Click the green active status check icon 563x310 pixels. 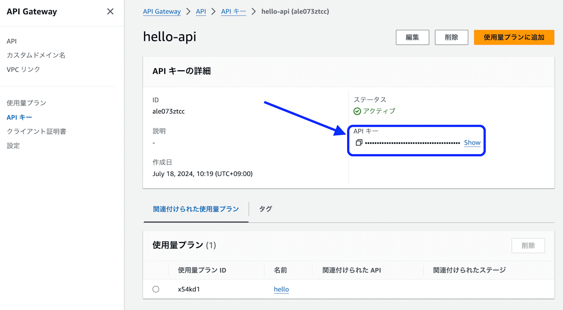pyautogui.click(x=357, y=111)
